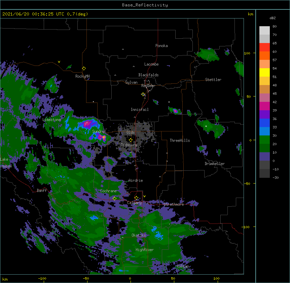
Task: Click the Strathmore label
Action: 174,204
